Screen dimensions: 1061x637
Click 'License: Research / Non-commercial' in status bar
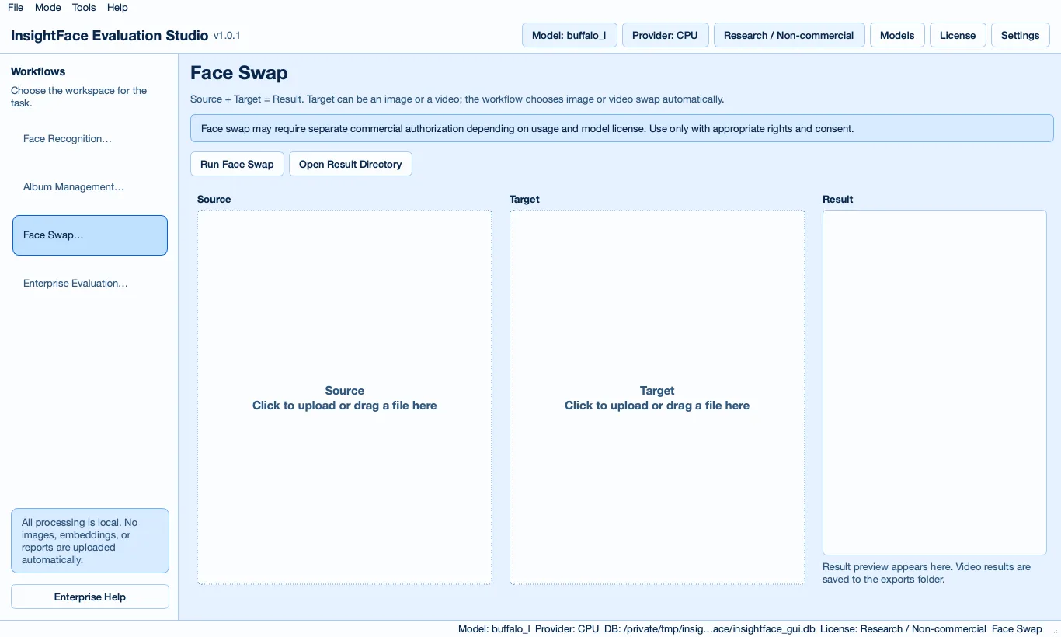(903, 629)
